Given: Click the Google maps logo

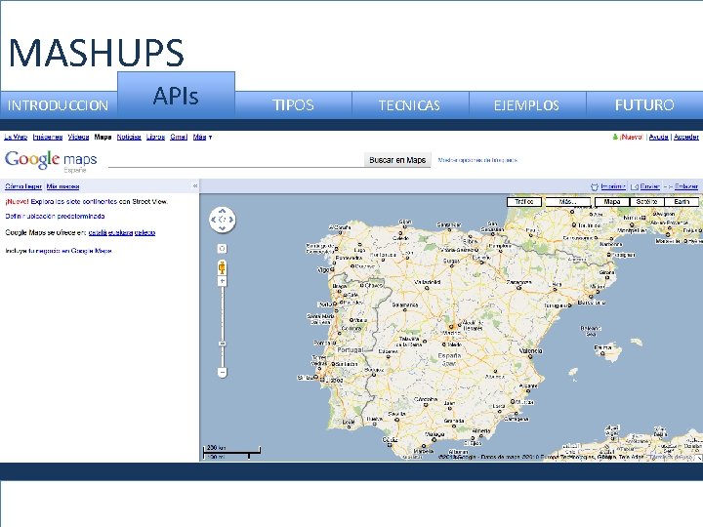Looking at the screenshot, I should (x=51, y=160).
